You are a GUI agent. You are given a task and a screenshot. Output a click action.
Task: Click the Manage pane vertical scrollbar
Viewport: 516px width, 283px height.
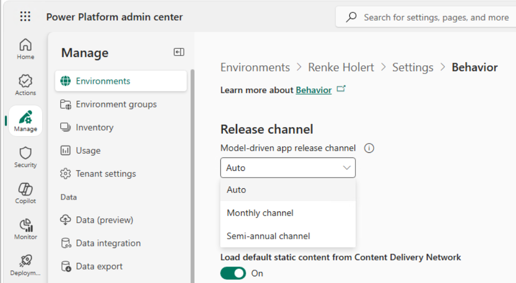(x=192, y=176)
